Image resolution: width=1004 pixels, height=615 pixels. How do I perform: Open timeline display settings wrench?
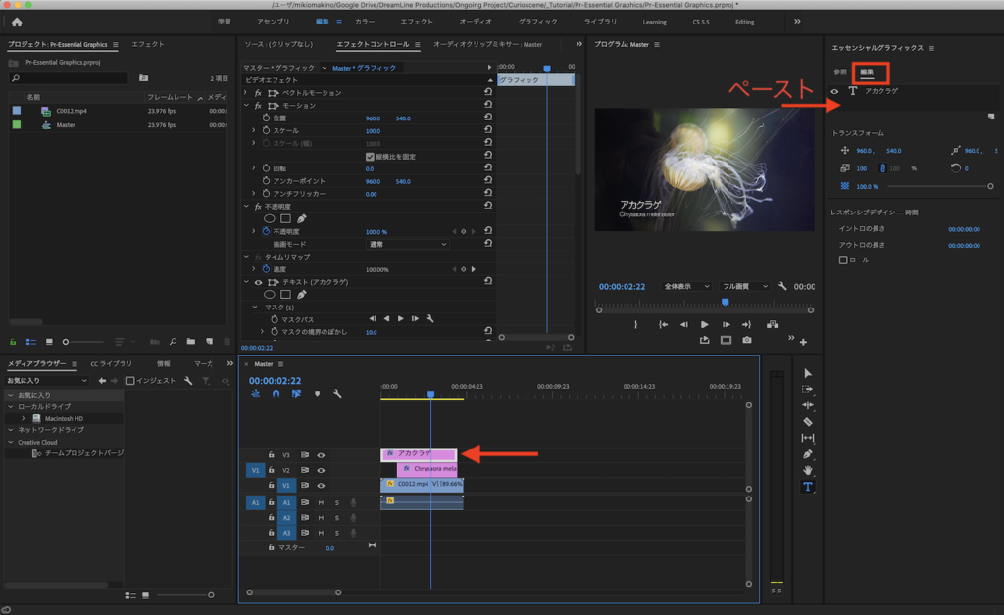[x=337, y=394]
